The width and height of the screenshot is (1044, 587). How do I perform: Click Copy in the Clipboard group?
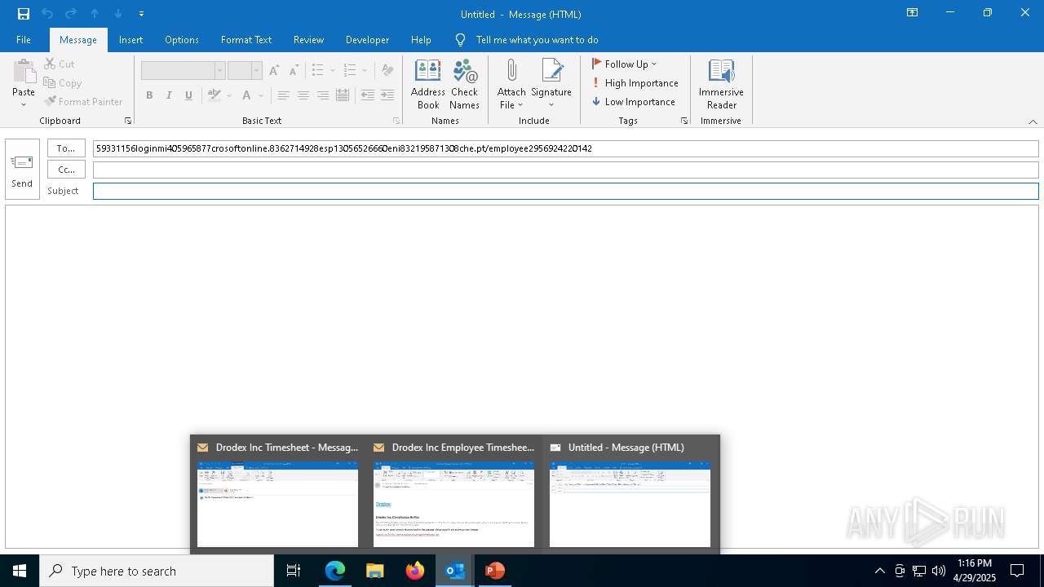63,82
